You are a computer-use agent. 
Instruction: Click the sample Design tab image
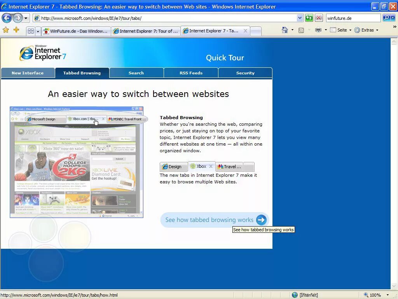(x=174, y=167)
